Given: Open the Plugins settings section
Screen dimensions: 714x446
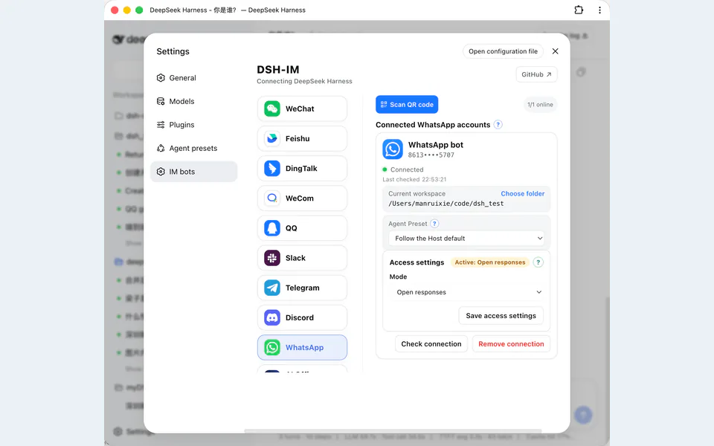Looking at the screenshot, I should [x=193, y=125].
